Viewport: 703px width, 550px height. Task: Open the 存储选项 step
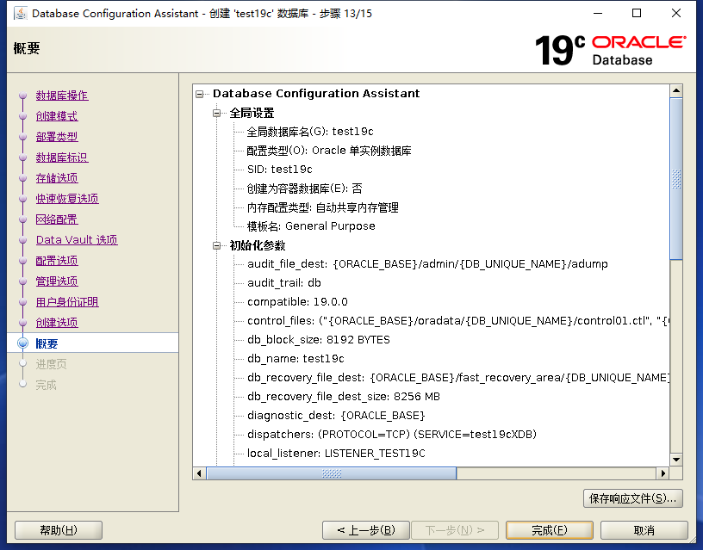57,178
